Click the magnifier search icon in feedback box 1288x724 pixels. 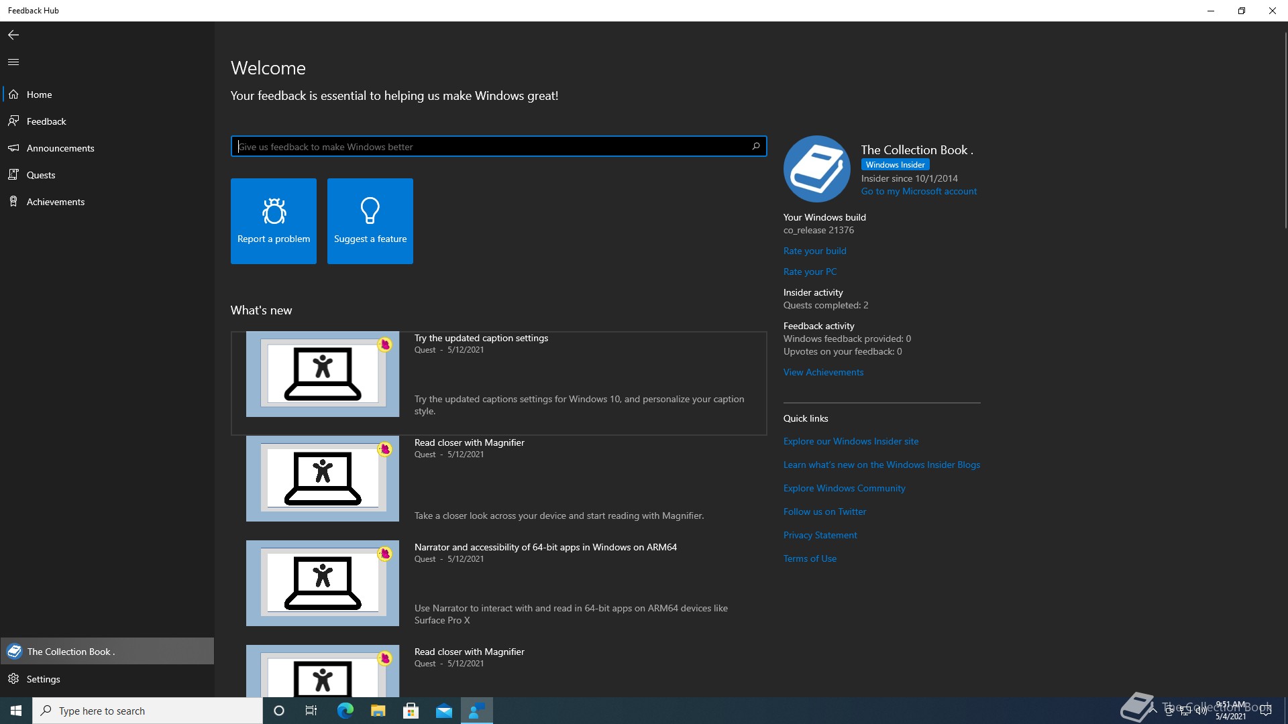tap(756, 146)
